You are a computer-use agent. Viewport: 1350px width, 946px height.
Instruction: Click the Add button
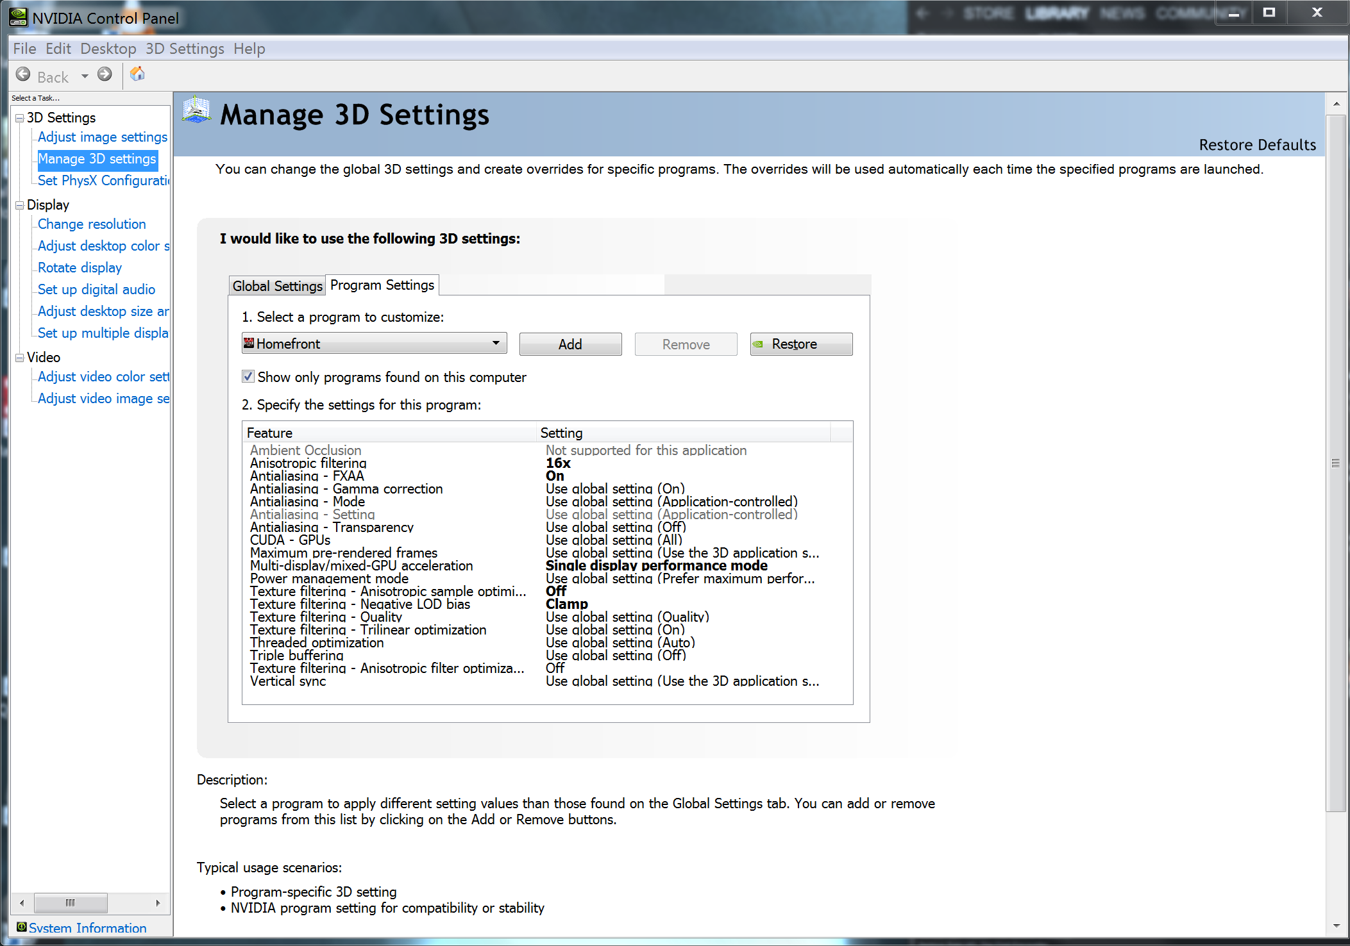(x=570, y=344)
